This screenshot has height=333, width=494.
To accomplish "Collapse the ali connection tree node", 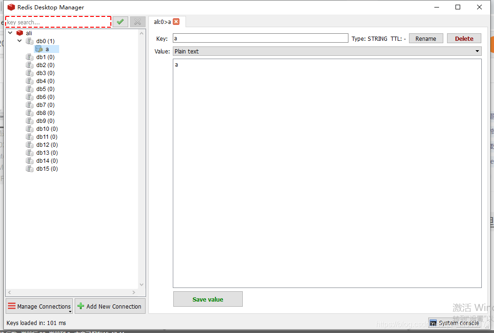I will click(x=10, y=33).
